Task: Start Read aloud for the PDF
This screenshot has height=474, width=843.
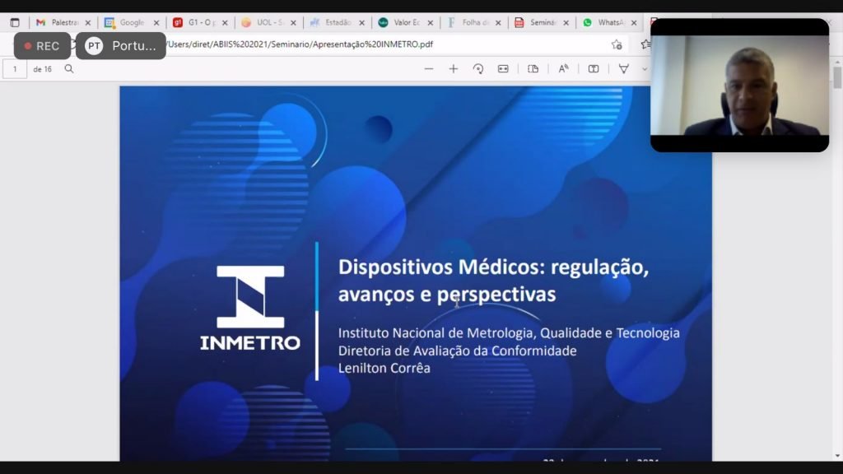Action: coord(563,69)
